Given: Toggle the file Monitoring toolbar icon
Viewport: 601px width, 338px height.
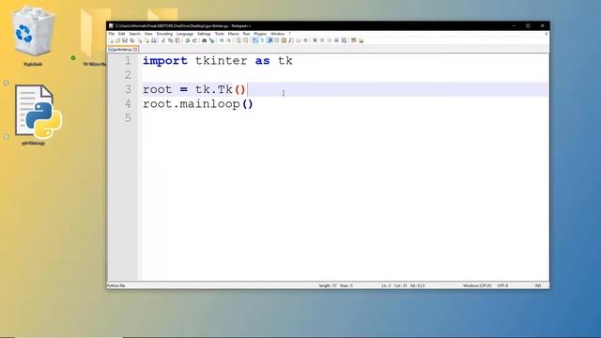Looking at the screenshot, I should [x=305, y=40].
